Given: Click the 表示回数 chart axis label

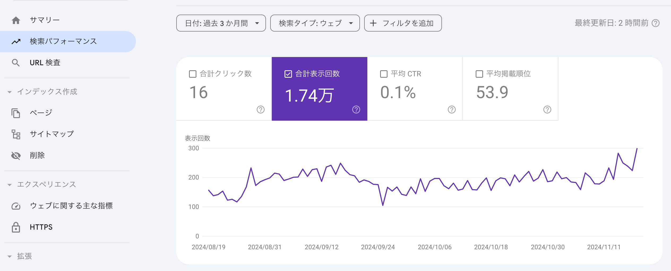Looking at the screenshot, I should point(197,138).
